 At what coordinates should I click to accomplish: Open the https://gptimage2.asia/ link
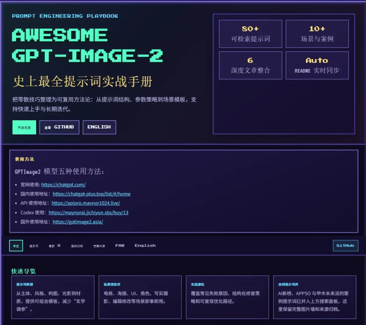coord(78,222)
